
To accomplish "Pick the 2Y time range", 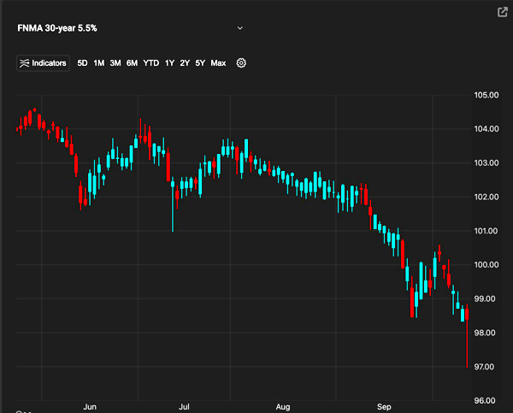I will click(185, 63).
